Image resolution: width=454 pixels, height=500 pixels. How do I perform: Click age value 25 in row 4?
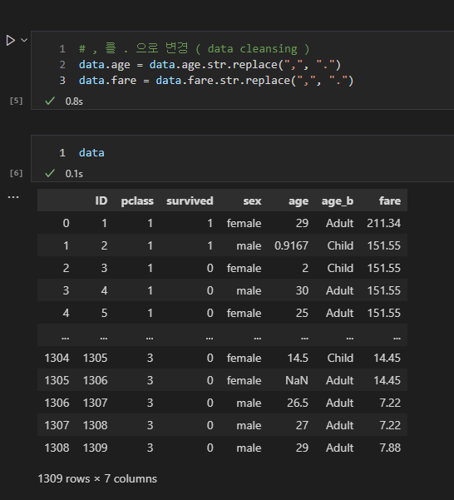pos(302,313)
